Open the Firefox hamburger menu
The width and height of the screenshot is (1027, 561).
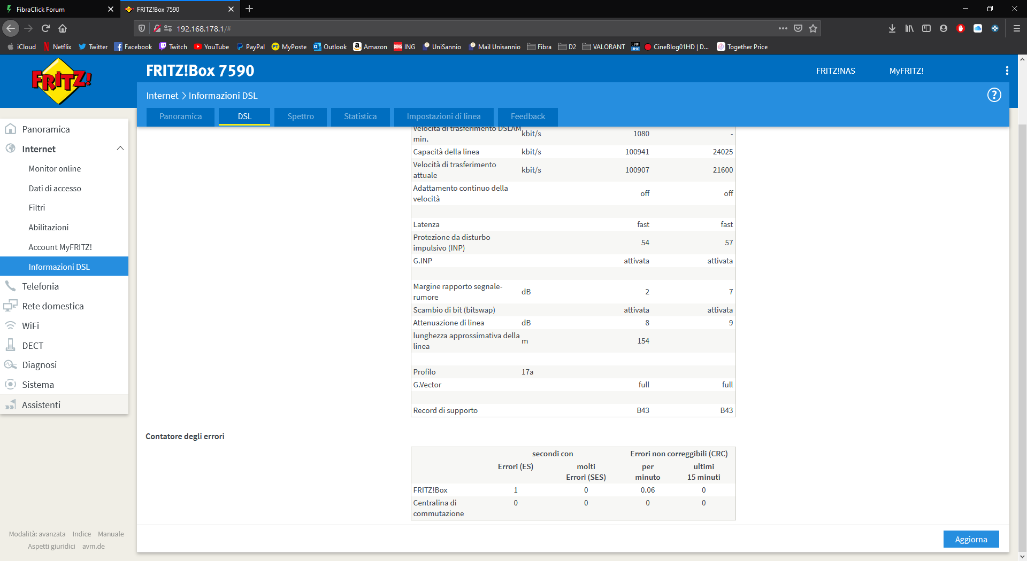tap(1016, 28)
